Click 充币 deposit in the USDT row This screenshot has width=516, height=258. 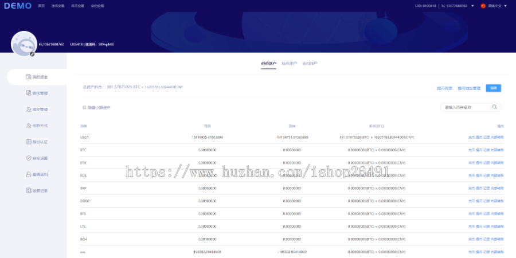(x=471, y=137)
